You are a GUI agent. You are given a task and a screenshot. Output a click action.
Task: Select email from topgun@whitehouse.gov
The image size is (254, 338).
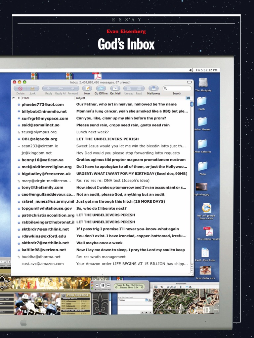(101, 208)
